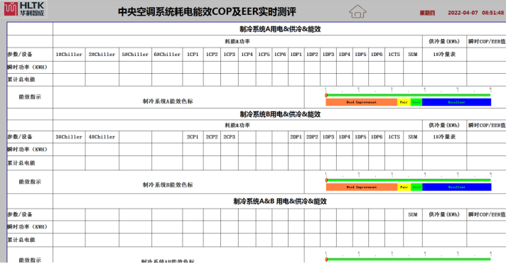The width and height of the screenshot is (506, 264).
Task: Click 1DP6 header in system A table
Action: [377, 55]
